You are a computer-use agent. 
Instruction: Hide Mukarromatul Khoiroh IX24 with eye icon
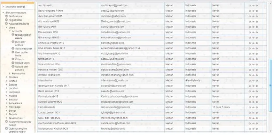point(253,129)
